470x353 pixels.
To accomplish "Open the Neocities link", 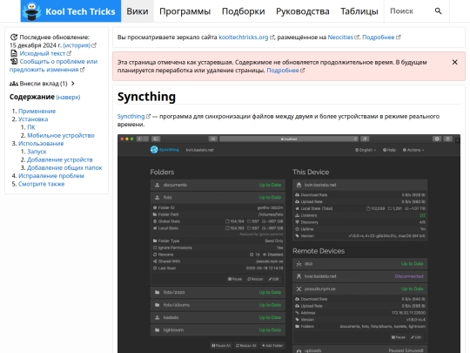I will [x=343, y=37].
